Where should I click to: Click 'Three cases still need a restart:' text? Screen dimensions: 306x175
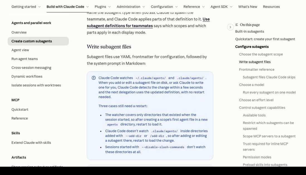(123, 106)
